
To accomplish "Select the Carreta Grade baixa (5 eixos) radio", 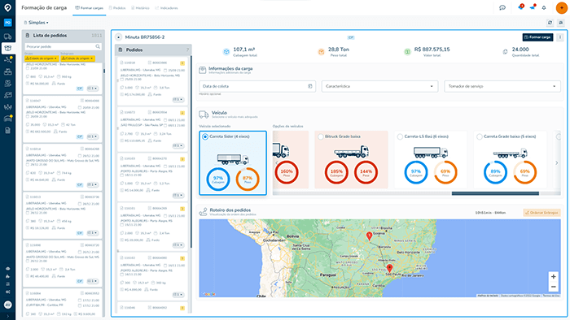I will [x=480, y=136].
